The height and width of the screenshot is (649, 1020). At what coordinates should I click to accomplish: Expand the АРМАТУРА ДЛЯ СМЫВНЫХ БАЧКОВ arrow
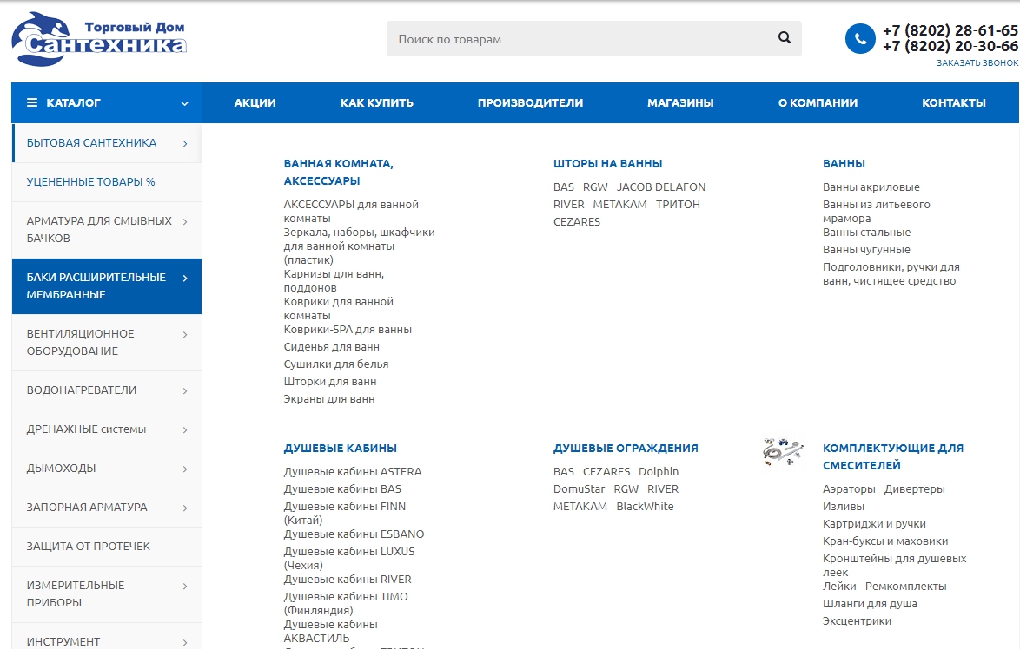[185, 221]
